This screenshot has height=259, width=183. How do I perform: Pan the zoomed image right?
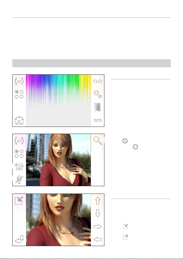(98, 227)
